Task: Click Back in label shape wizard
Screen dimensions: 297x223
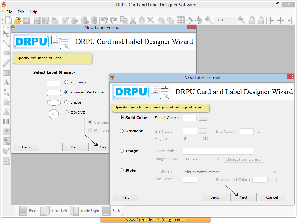Action: (x=75, y=147)
